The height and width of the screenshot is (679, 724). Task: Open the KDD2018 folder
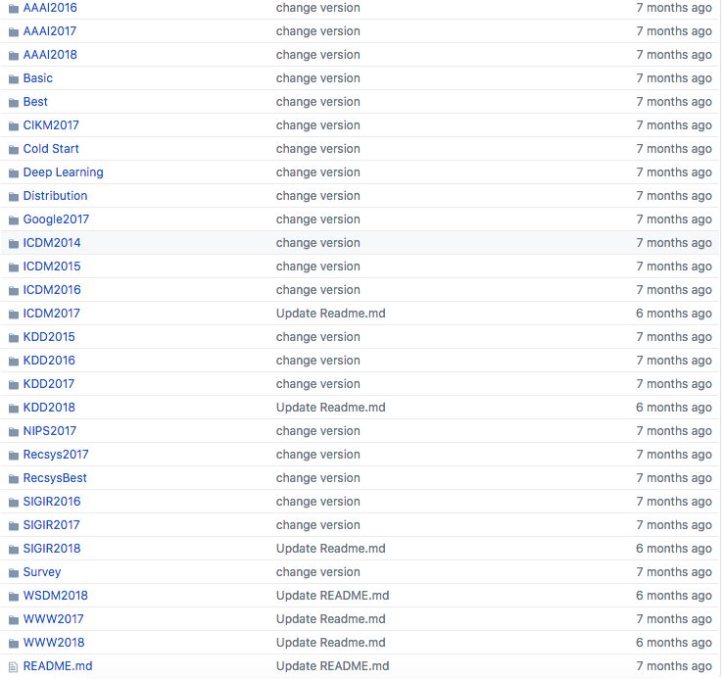49,408
